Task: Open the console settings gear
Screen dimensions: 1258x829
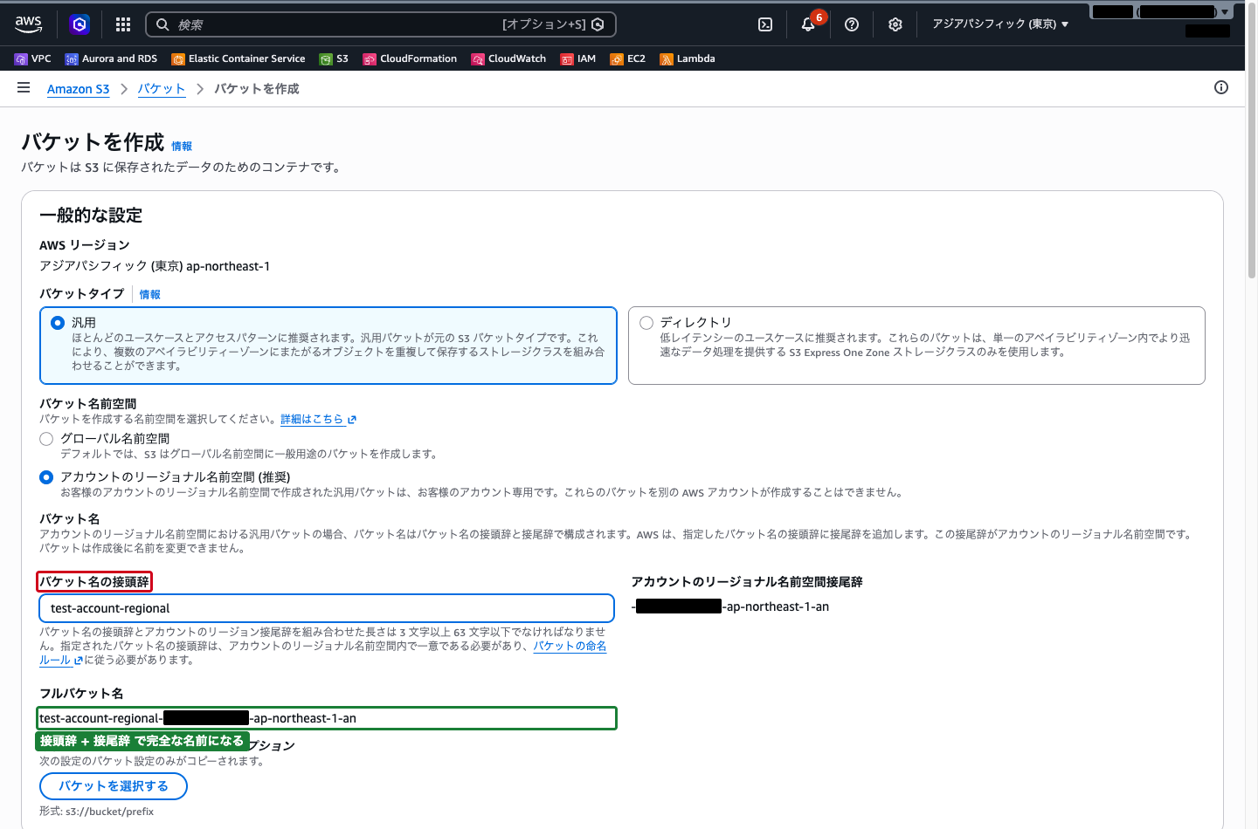Action: coord(895,24)
